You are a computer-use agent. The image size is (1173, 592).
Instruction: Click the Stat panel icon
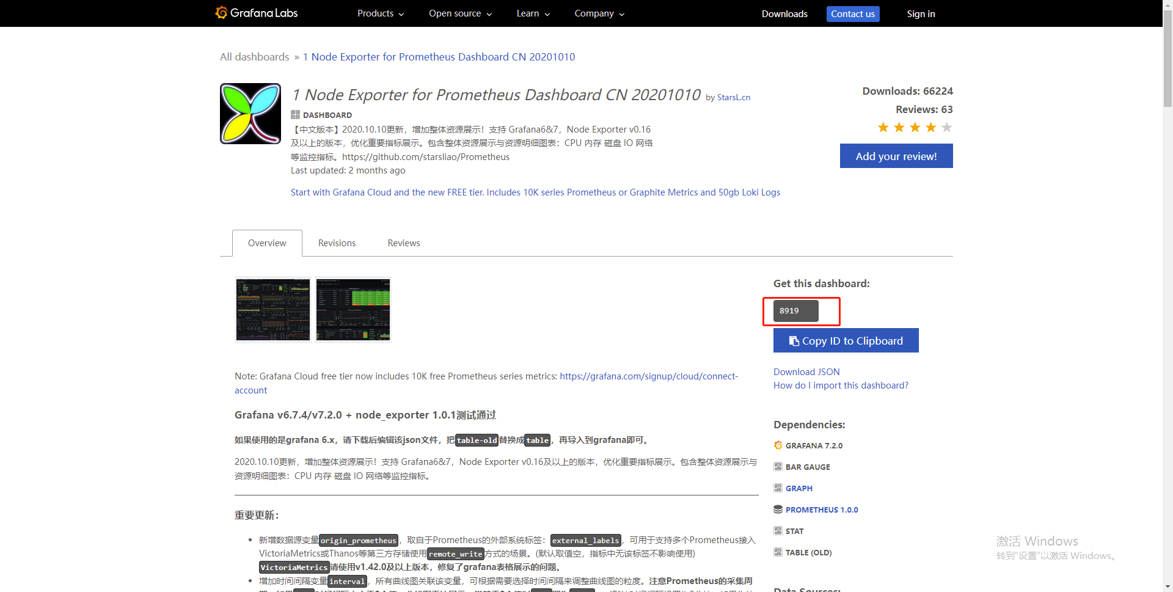coord(778,531)
